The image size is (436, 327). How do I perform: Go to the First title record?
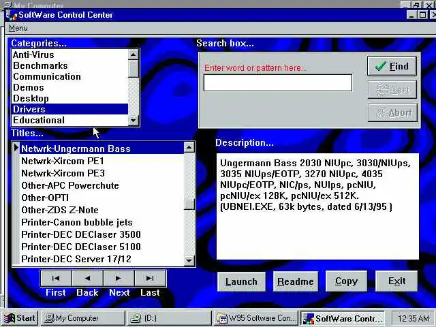tap(56, 278)
